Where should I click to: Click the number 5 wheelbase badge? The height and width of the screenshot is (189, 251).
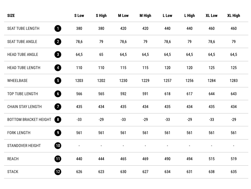[x=58, y=81]
